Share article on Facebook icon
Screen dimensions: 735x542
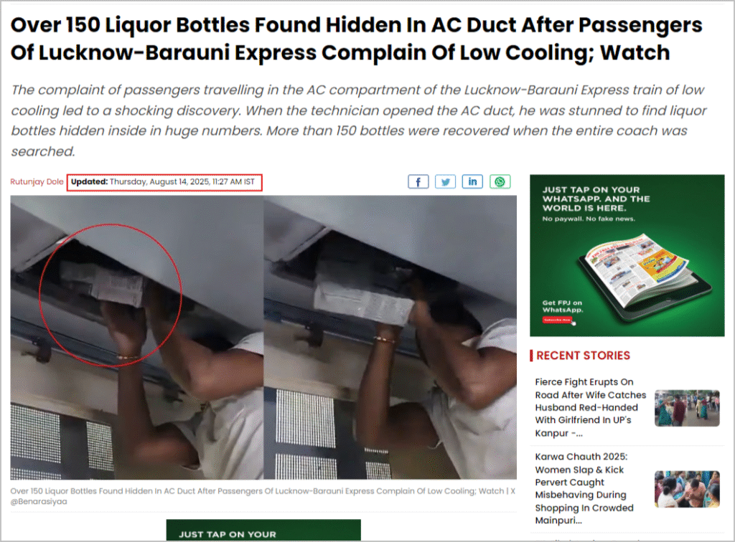coord(418,181)
